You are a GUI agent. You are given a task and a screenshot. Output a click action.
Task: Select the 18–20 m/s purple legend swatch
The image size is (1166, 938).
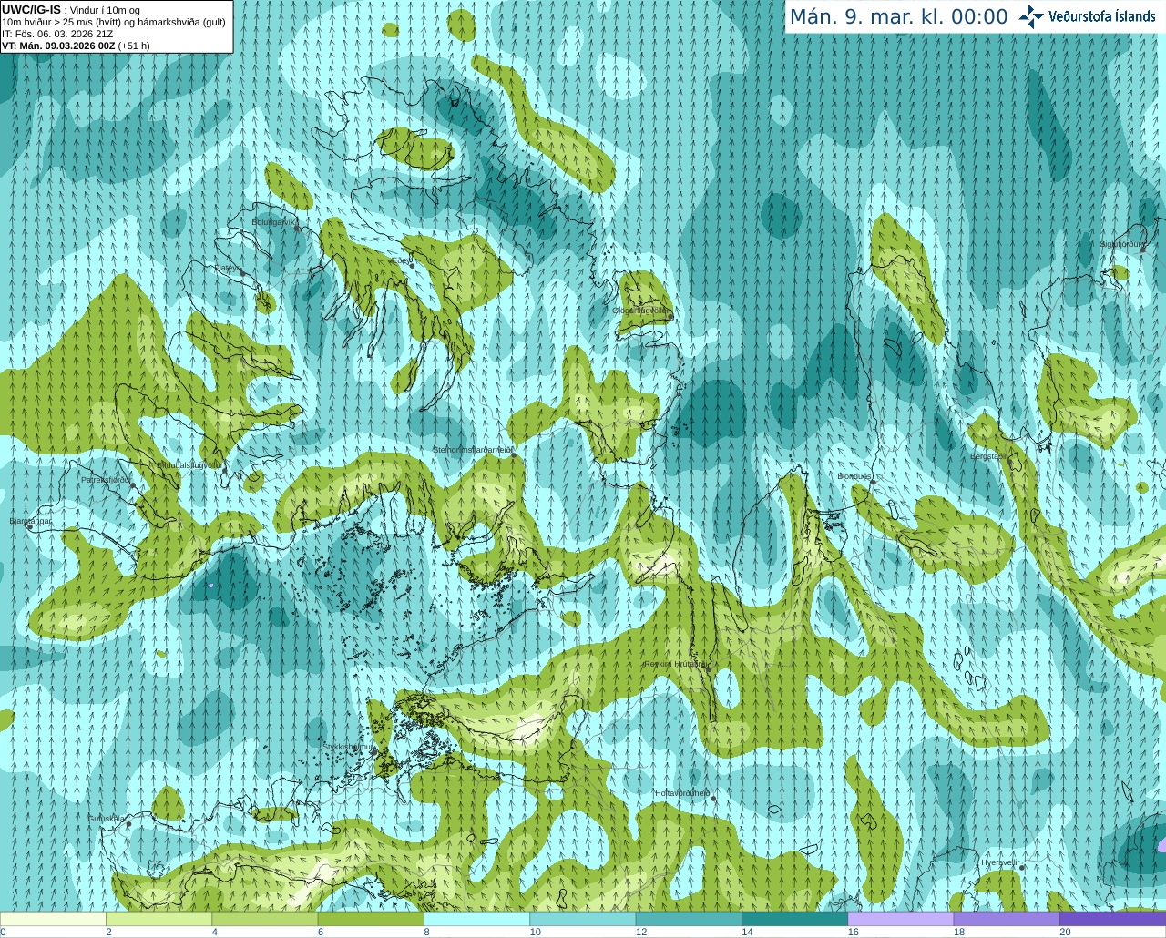1007,919
